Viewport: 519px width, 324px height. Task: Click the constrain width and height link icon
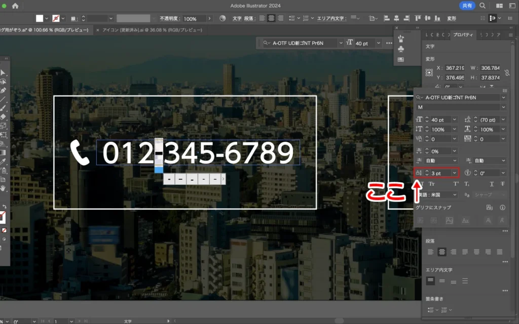click(x=507, y=73)
